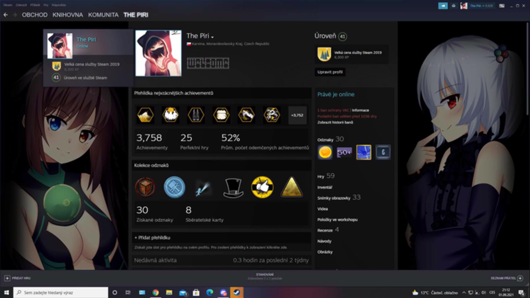Click the small avatar in top bar
The height and width of the screenshot is (298, 530).
[464, 6]
